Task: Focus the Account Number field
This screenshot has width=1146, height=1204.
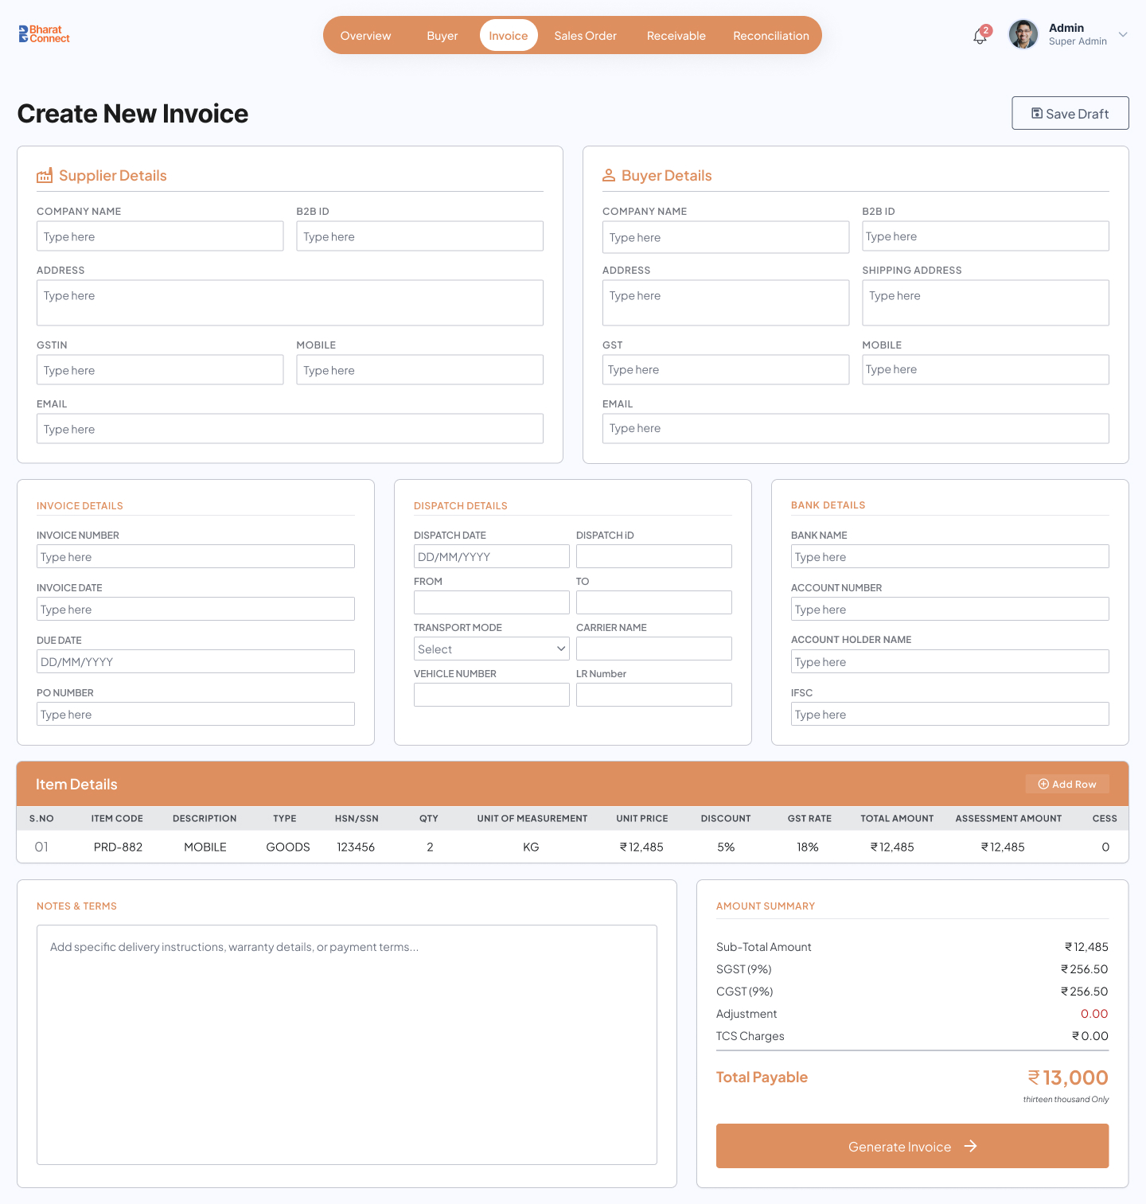Action: [950, 609]
